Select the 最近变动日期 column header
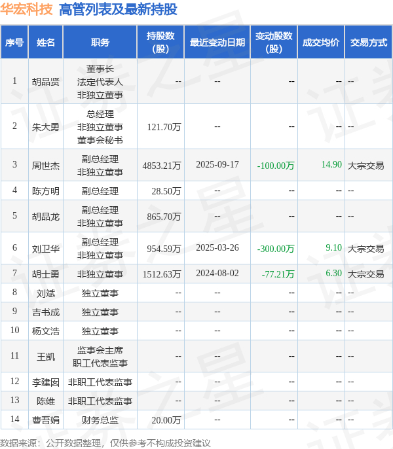The width and height of the screenshot is (393, 449). coord(217,43)
